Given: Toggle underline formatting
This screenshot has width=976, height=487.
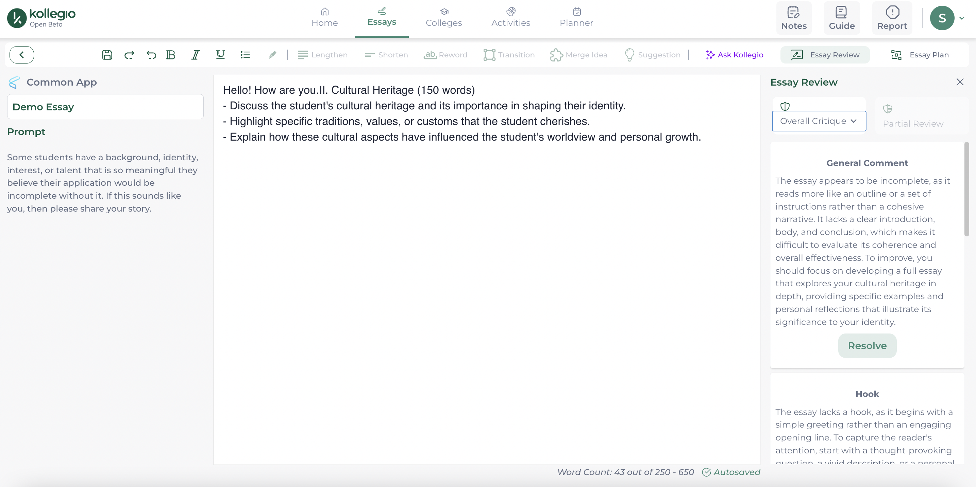Looking at the screenshot, I should (220, 55).
